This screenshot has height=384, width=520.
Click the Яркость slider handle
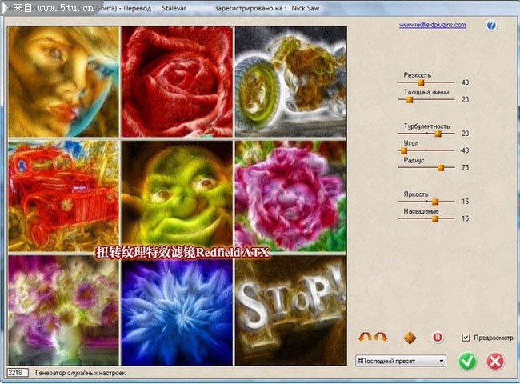435,201
